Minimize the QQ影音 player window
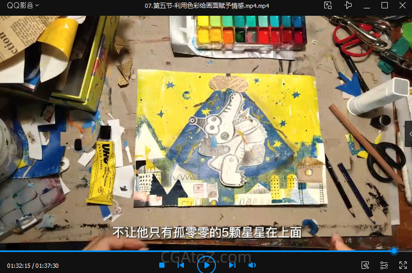The width and height of the screenshot is (412, 273). [x=366, y=5]
